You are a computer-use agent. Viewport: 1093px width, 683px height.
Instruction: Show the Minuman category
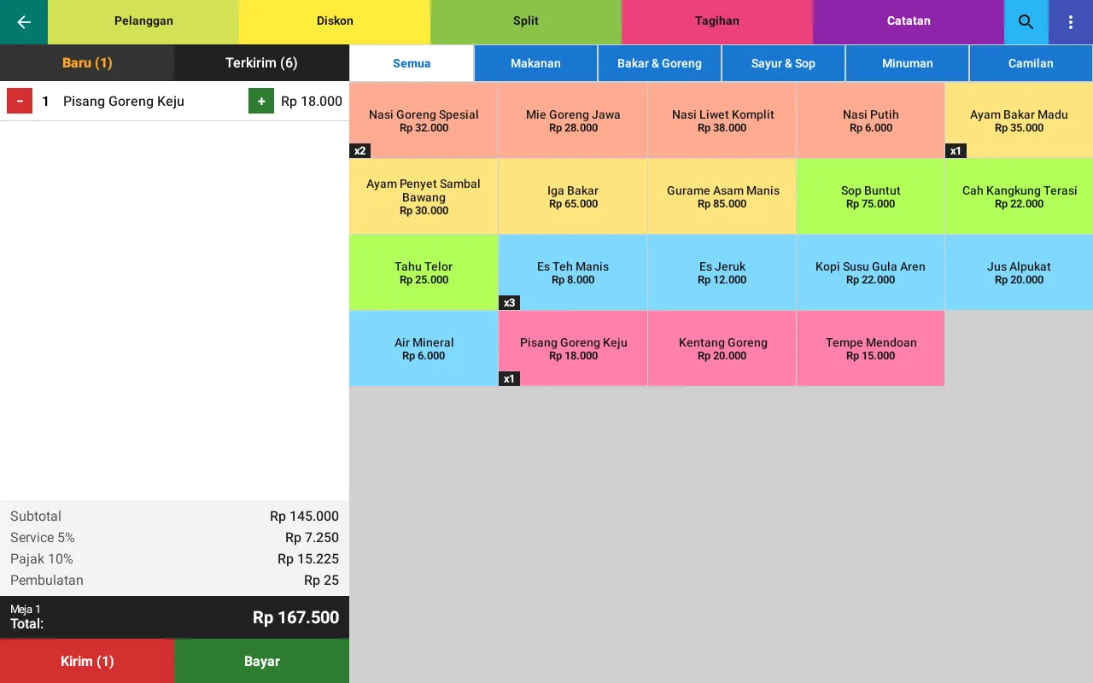[907, 63]
